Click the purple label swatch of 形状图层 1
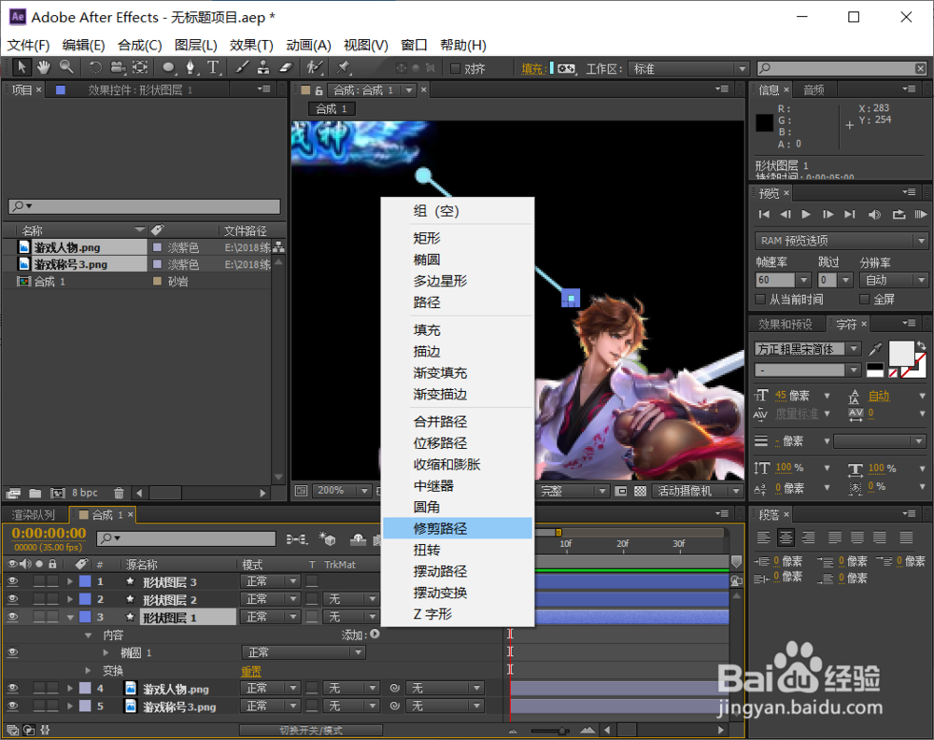This screenshot has width=934, height=740. click(x=85, y=617)
